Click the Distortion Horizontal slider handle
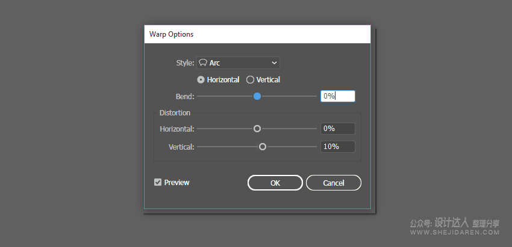Image resolution: width=512 pixels, height=247 pixels. tap(257, 129)
